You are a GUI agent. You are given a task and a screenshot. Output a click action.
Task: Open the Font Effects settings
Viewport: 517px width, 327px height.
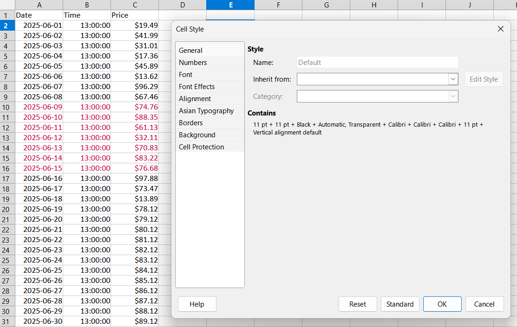click(196, 86)
